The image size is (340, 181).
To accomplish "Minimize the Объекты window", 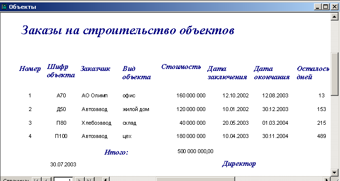I will click(x=318, y=7).
